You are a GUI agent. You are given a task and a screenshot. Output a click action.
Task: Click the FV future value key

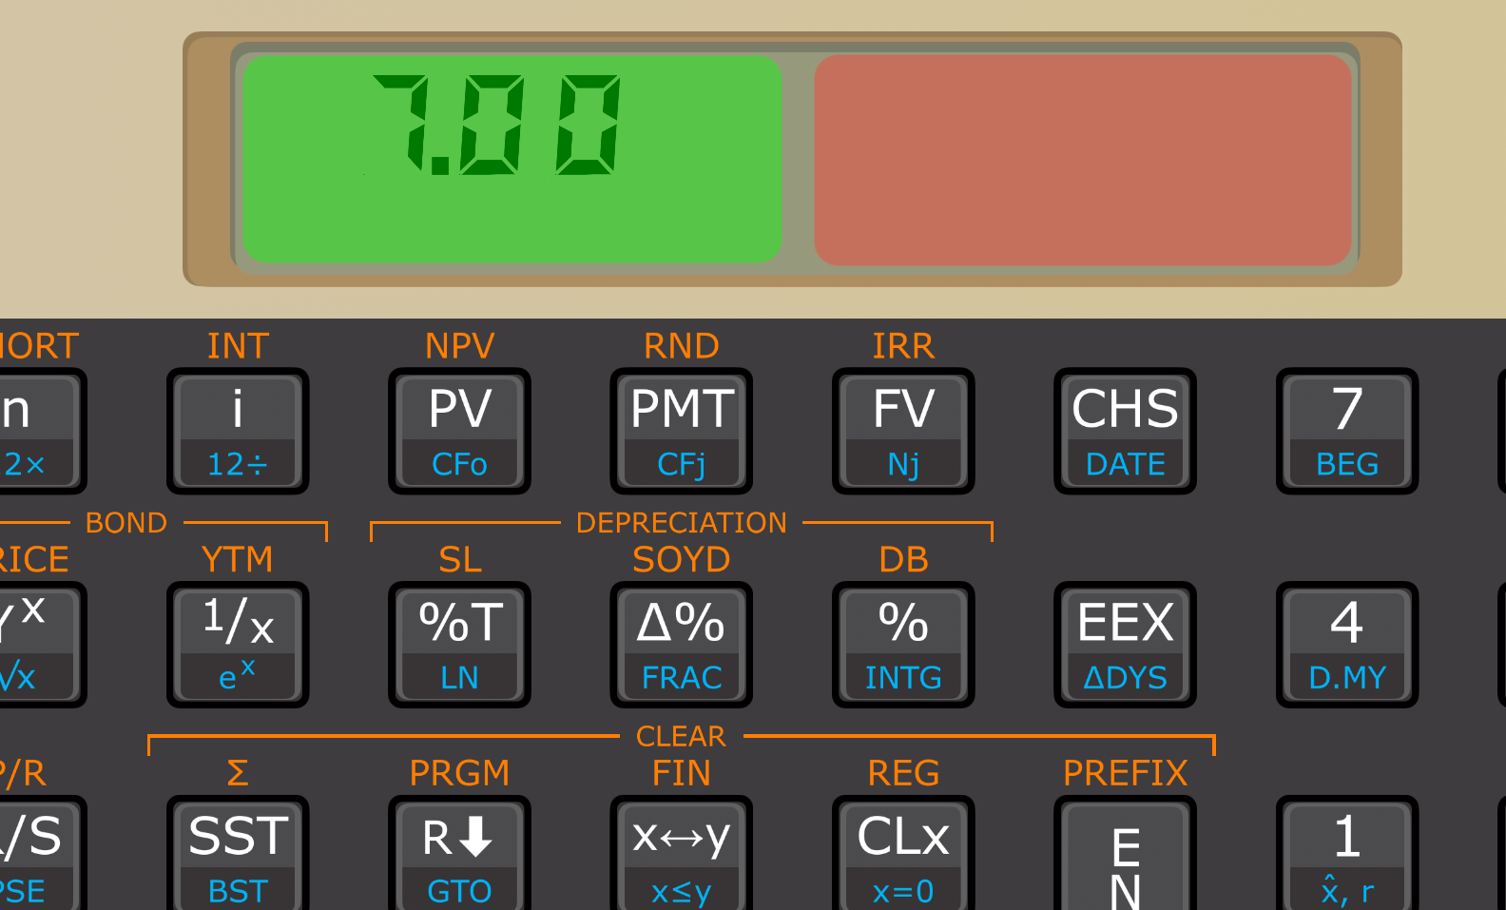pyautogui.click(x=902, y=431)
